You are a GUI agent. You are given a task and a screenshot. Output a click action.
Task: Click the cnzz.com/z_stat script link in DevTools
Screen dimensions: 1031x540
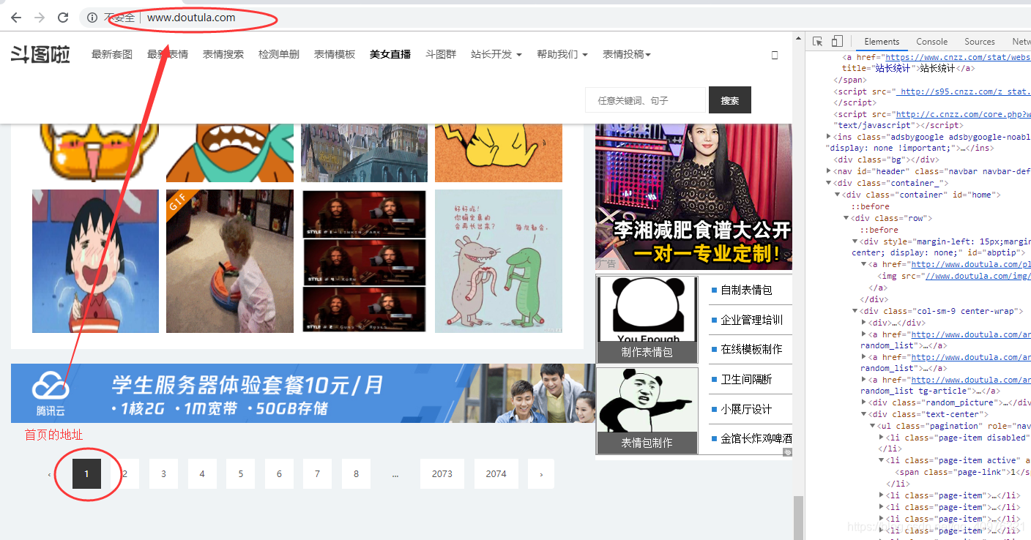964,91
